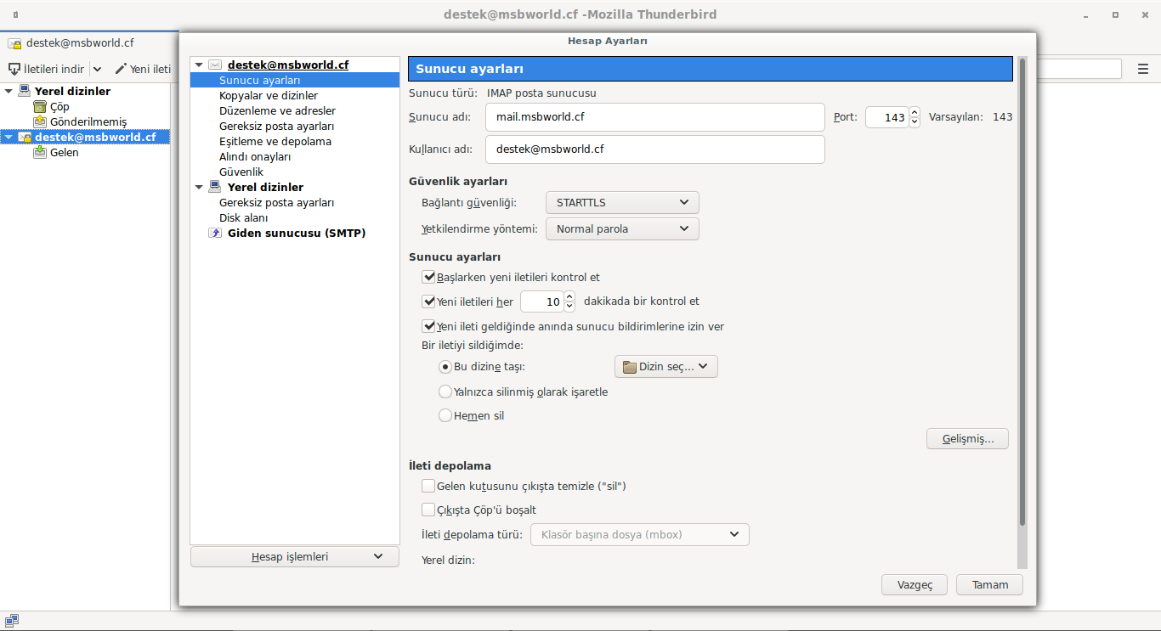Click the destek@msbworld.cf account icon in main folder pane
1161x631 pixels.
point(25,137)
